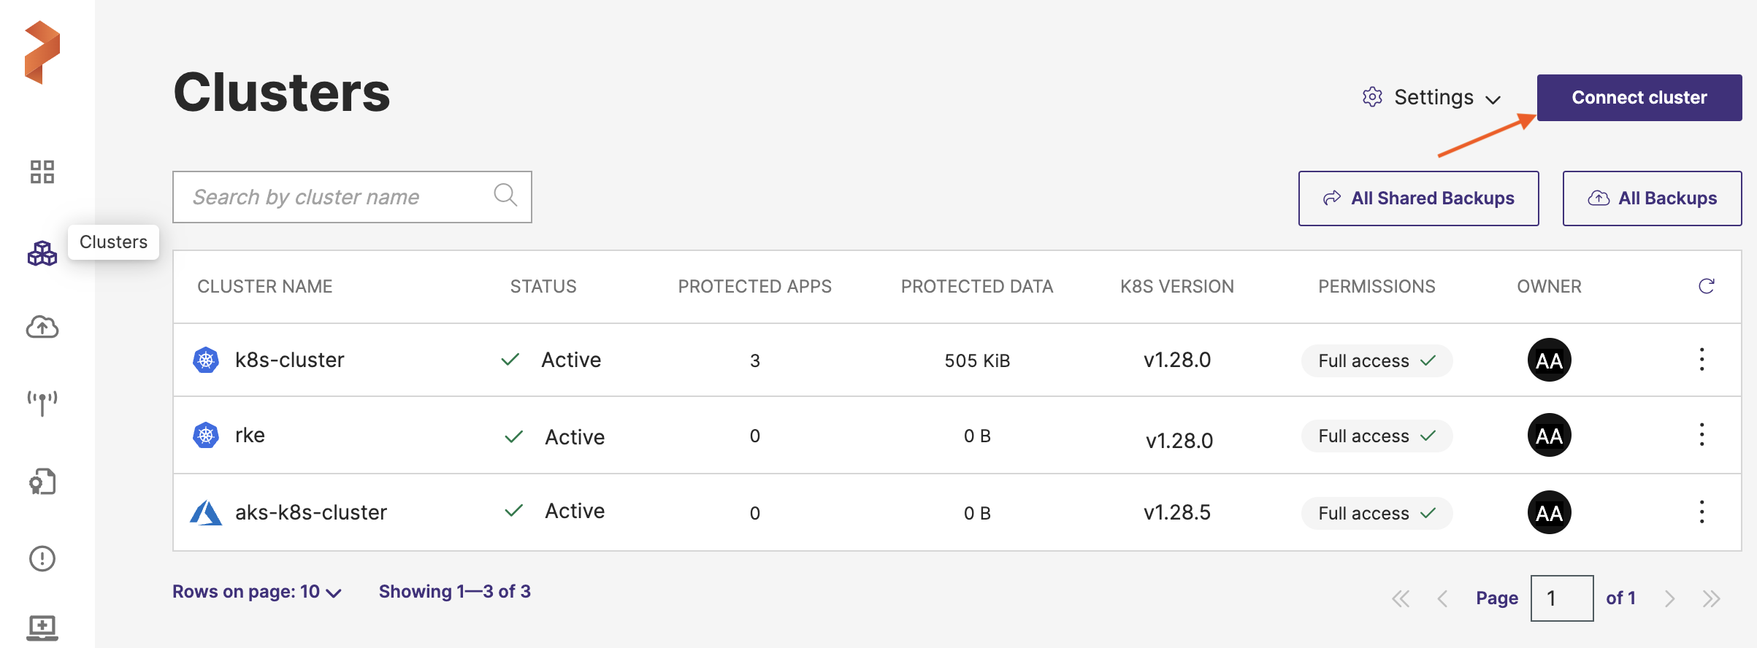Click the page number input box
Screen dimensions: 1757x648
[x=1561, y=598]
